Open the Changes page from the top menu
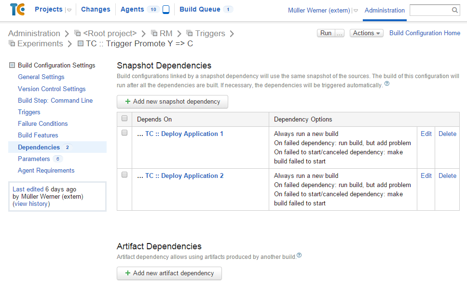Viewport: 467px width, 284px height. [96, 9]
